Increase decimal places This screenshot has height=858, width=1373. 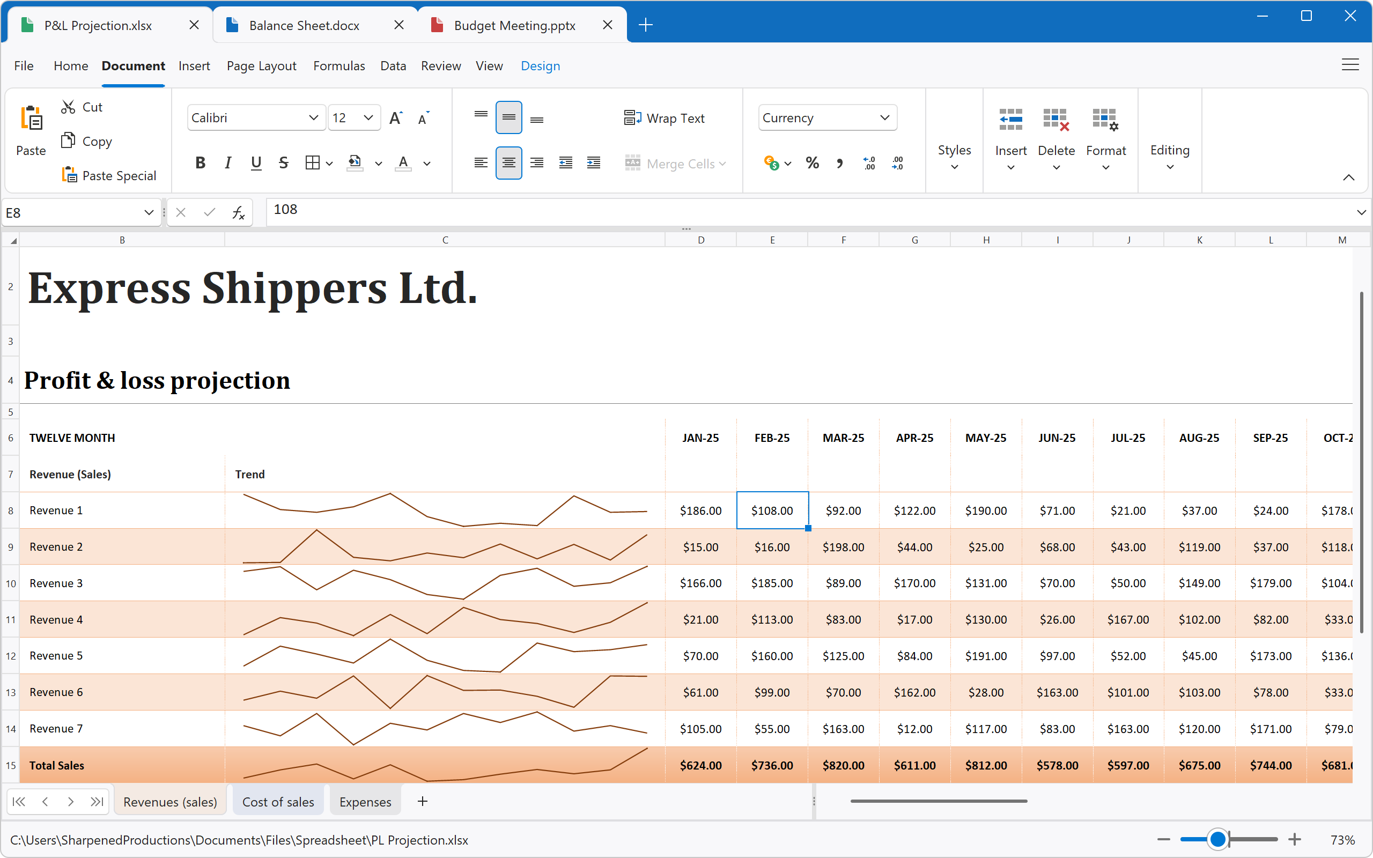868,163
